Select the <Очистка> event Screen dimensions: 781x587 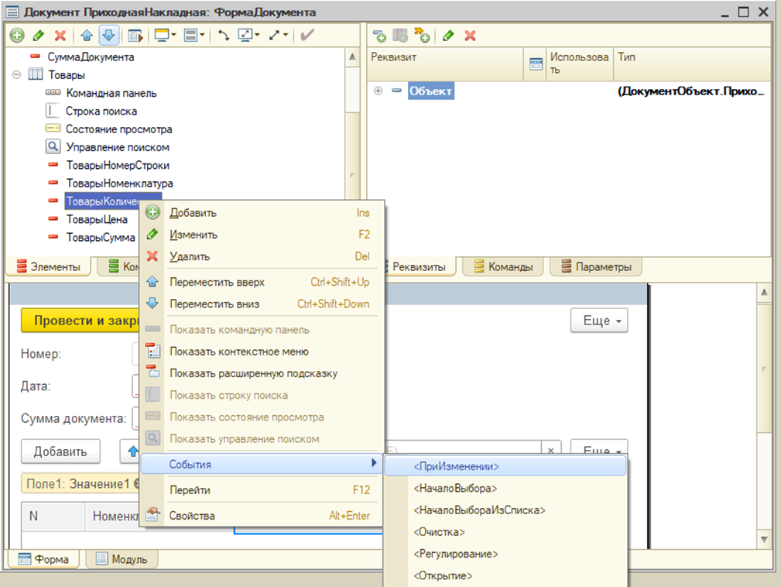tap(505, 532)
